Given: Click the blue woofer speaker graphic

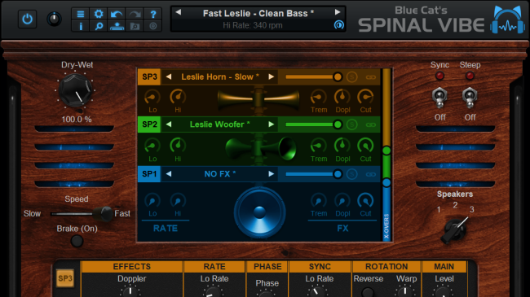Looking at the screenshot, I should pos(259,213).
